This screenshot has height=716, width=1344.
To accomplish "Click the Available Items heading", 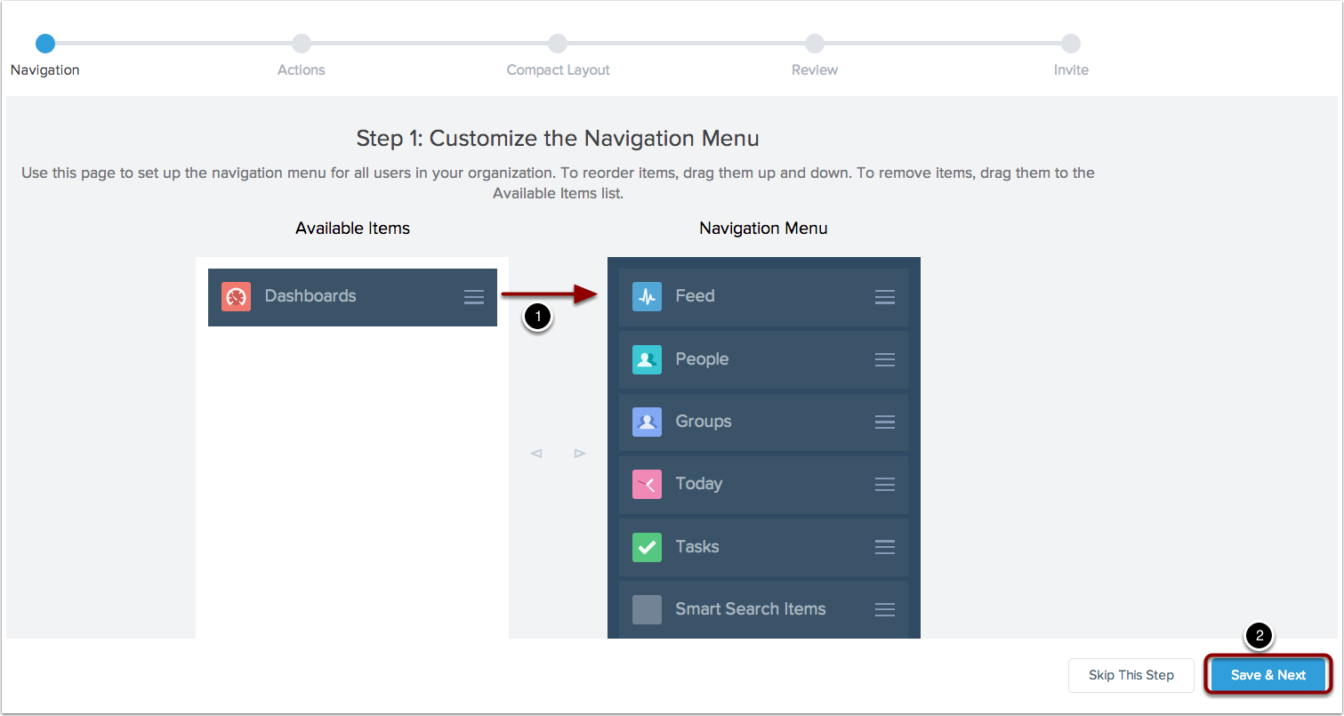I will (x=353, y=229).
